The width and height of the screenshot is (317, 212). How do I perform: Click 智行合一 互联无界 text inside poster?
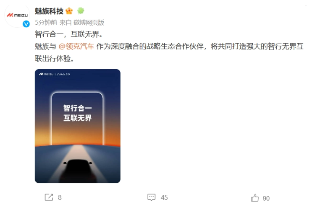78,113
